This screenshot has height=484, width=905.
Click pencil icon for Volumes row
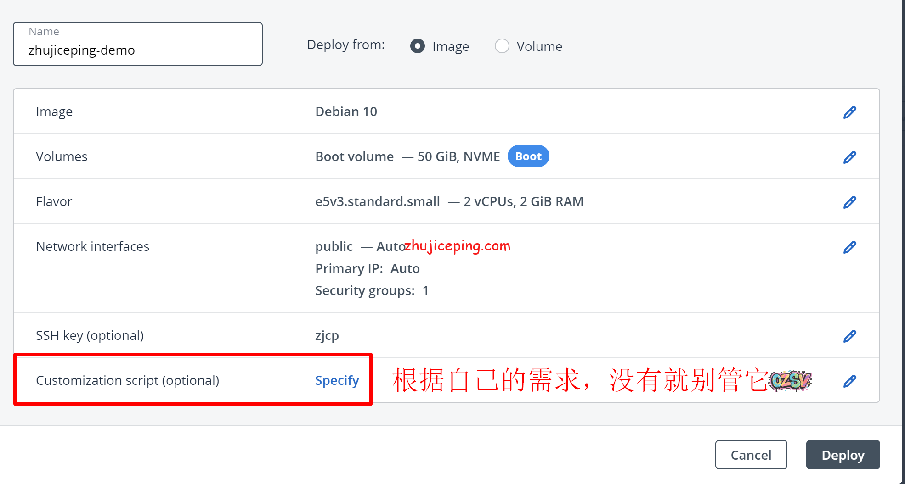[849, 157]
